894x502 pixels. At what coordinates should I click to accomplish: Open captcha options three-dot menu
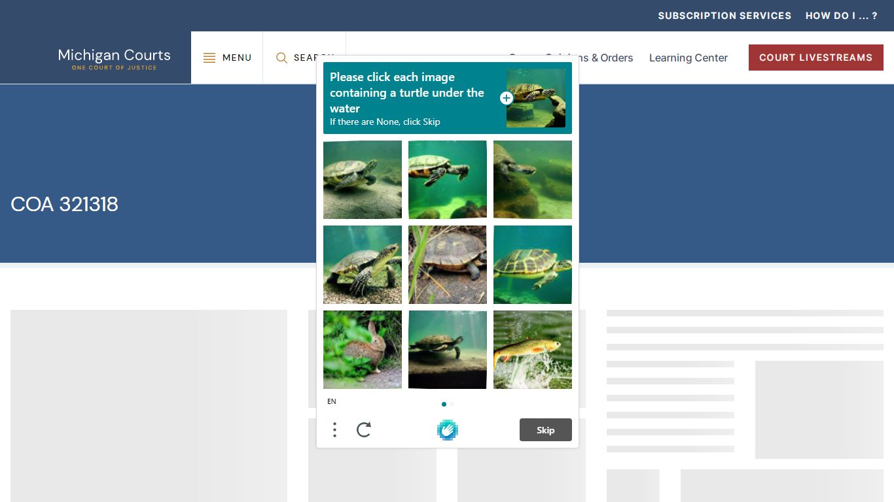click(x=334, y=429)
